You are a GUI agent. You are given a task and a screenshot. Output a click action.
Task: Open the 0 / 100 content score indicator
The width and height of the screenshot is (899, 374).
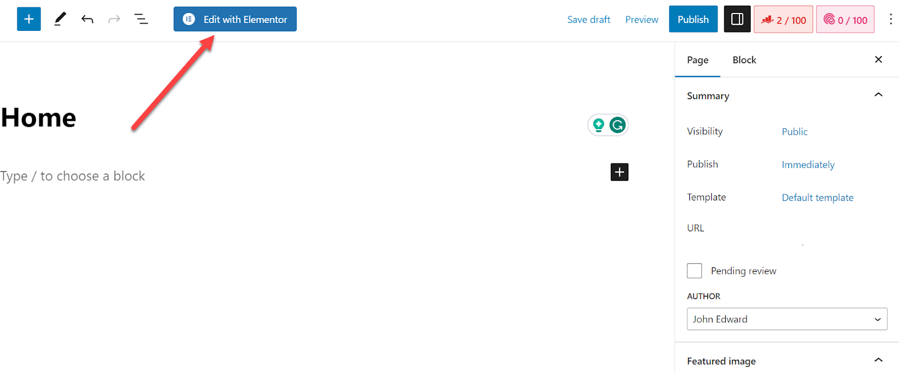click(x=845, y=20)
